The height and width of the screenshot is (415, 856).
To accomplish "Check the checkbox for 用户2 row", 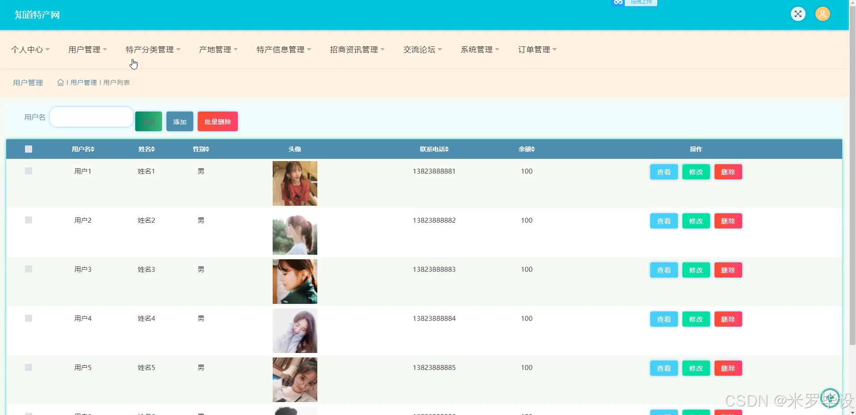I will click(x=29, y=220).
